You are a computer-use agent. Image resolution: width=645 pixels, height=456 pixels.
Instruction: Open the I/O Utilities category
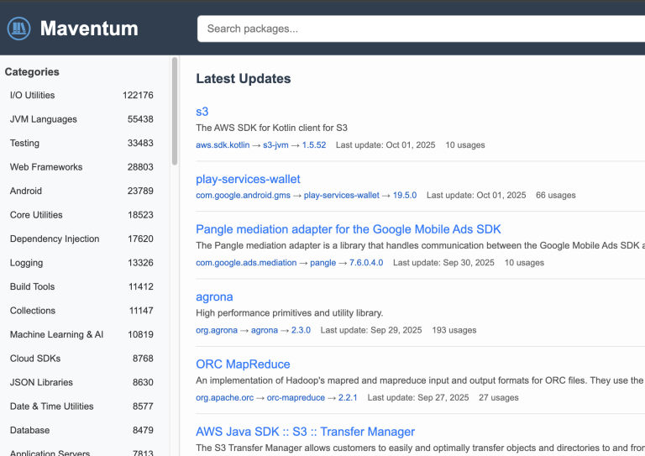click(33, 96)
